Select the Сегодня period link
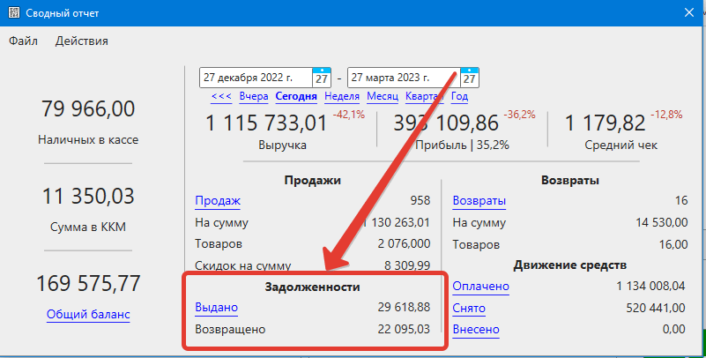This screenshot has height=358, width=706. pyautogui.click(x=296, y=97)
